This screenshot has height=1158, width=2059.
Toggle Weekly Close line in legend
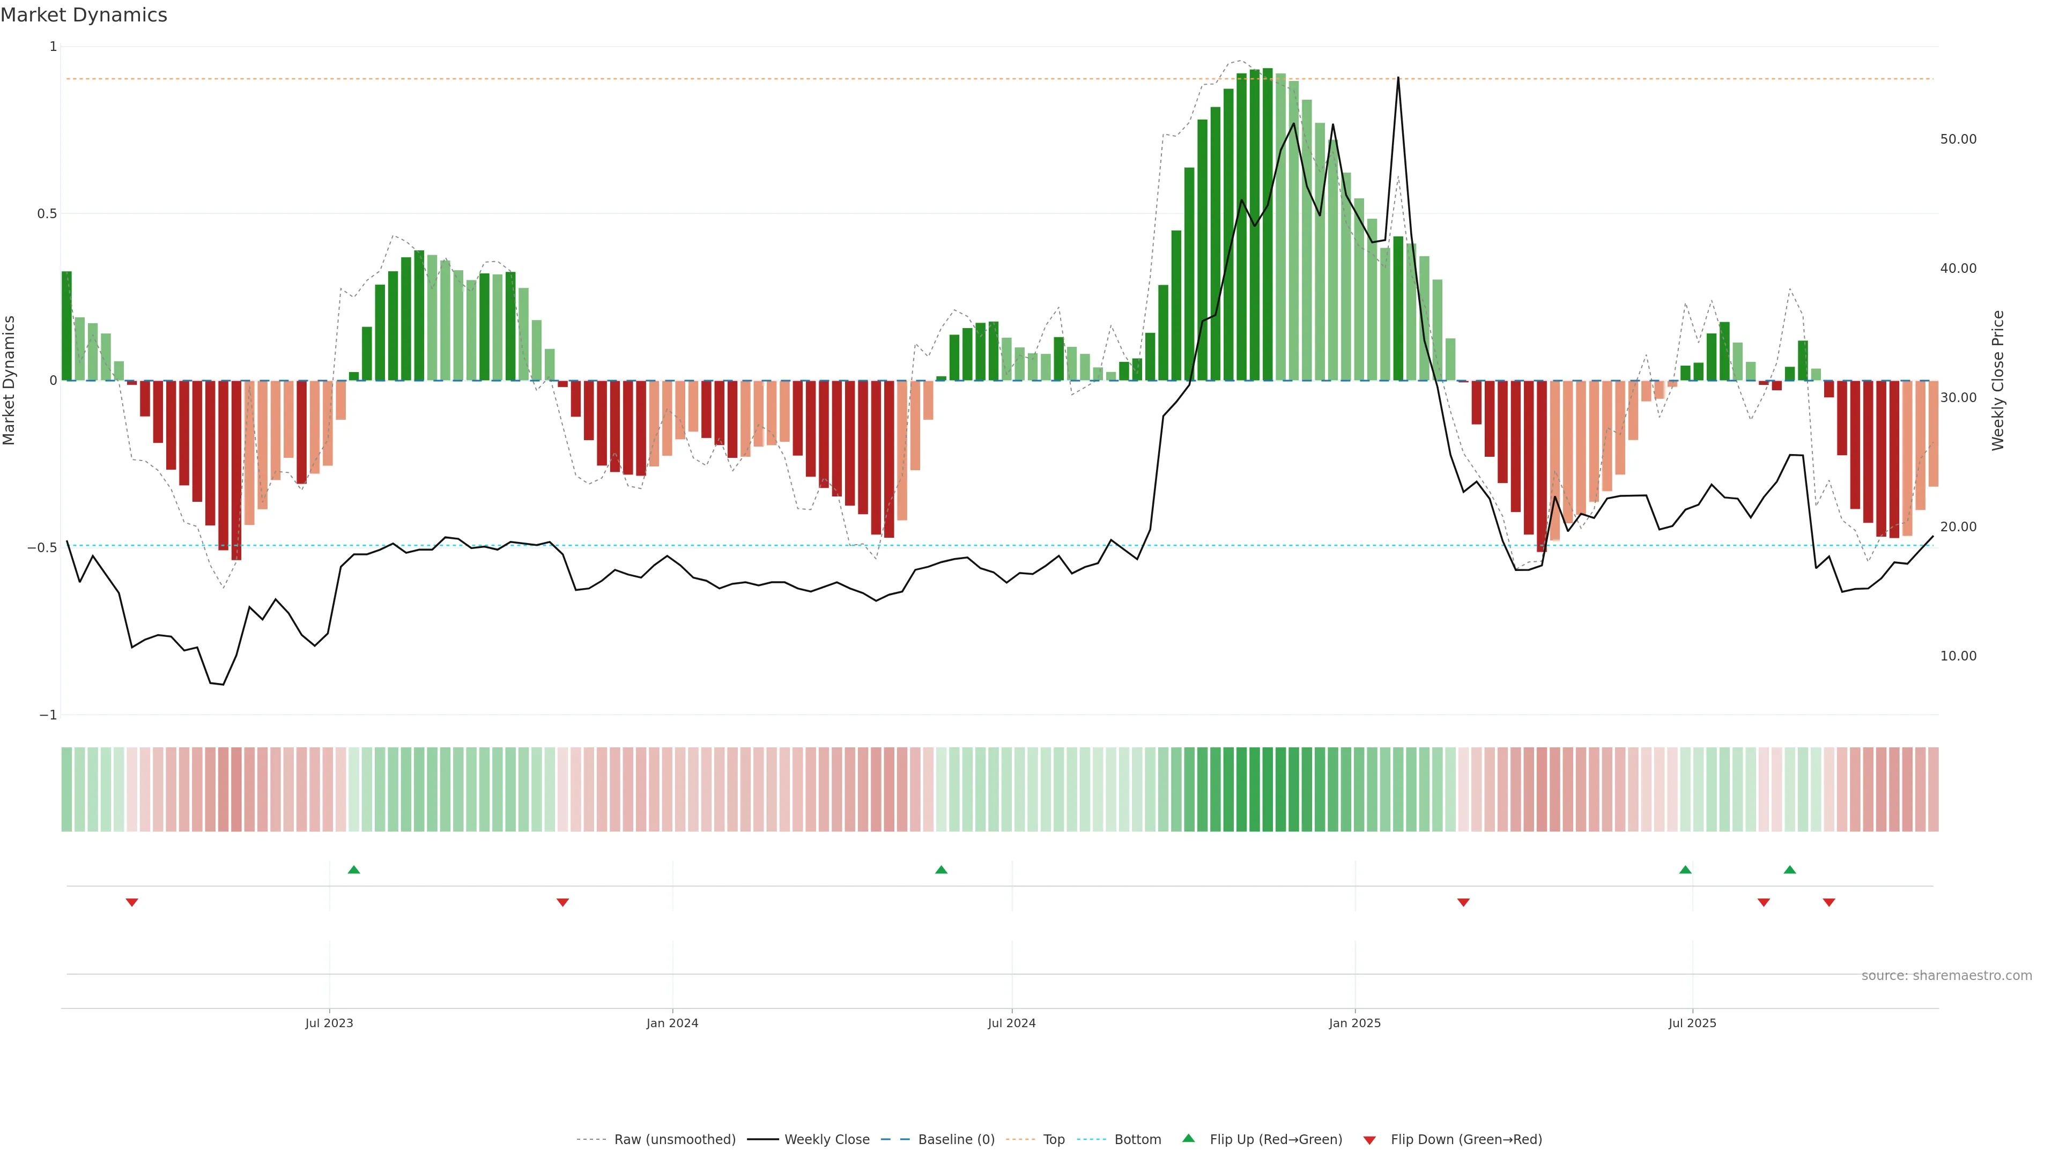click(826, 1140)
